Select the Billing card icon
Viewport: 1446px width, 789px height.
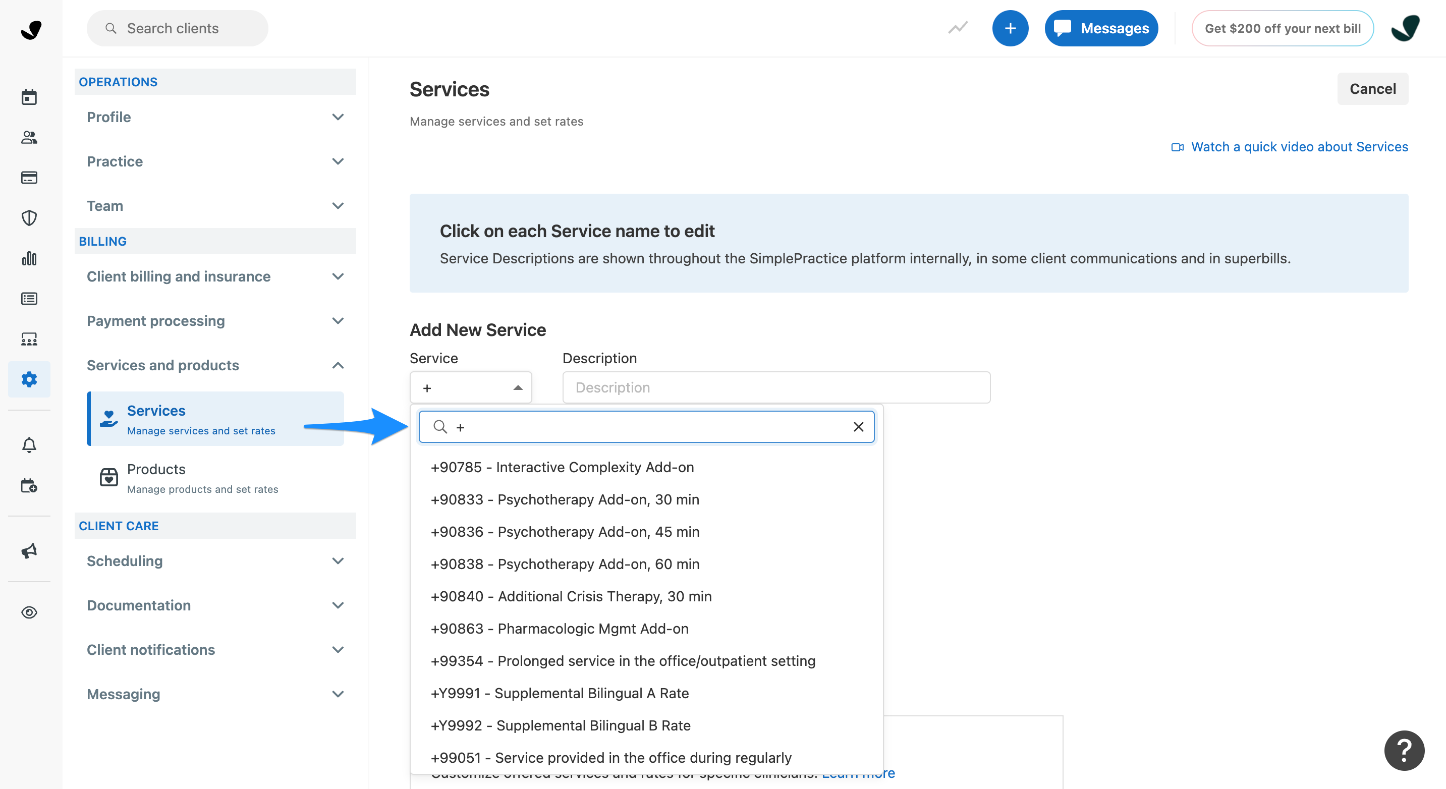29,178
